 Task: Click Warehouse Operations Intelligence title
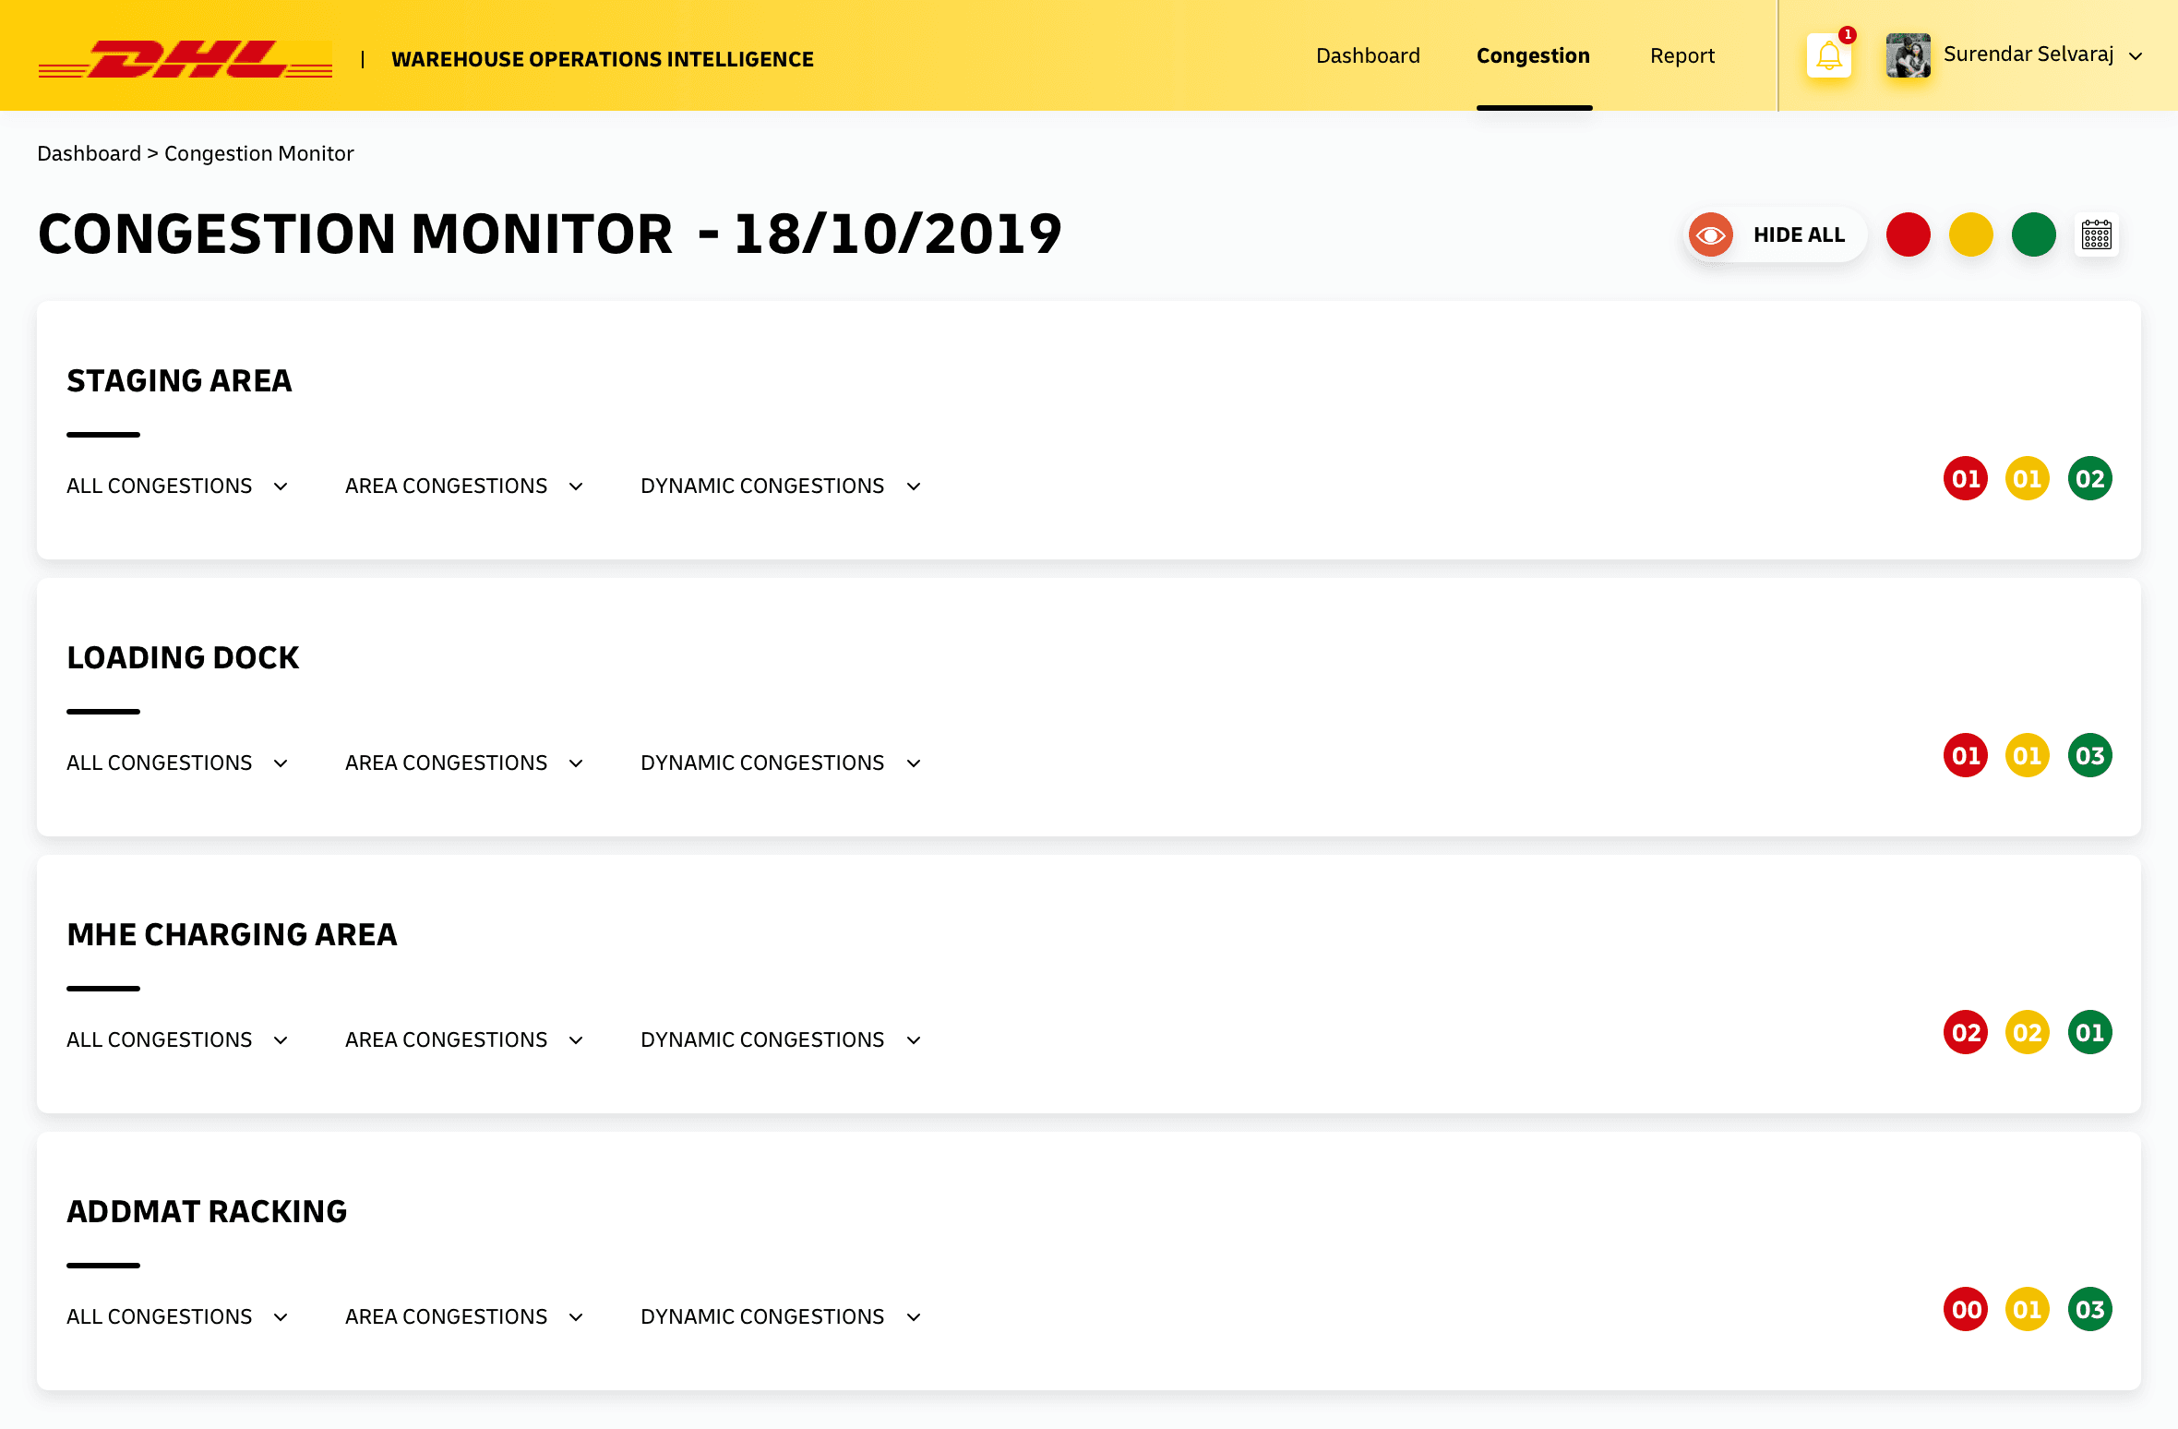coord(603,59)
